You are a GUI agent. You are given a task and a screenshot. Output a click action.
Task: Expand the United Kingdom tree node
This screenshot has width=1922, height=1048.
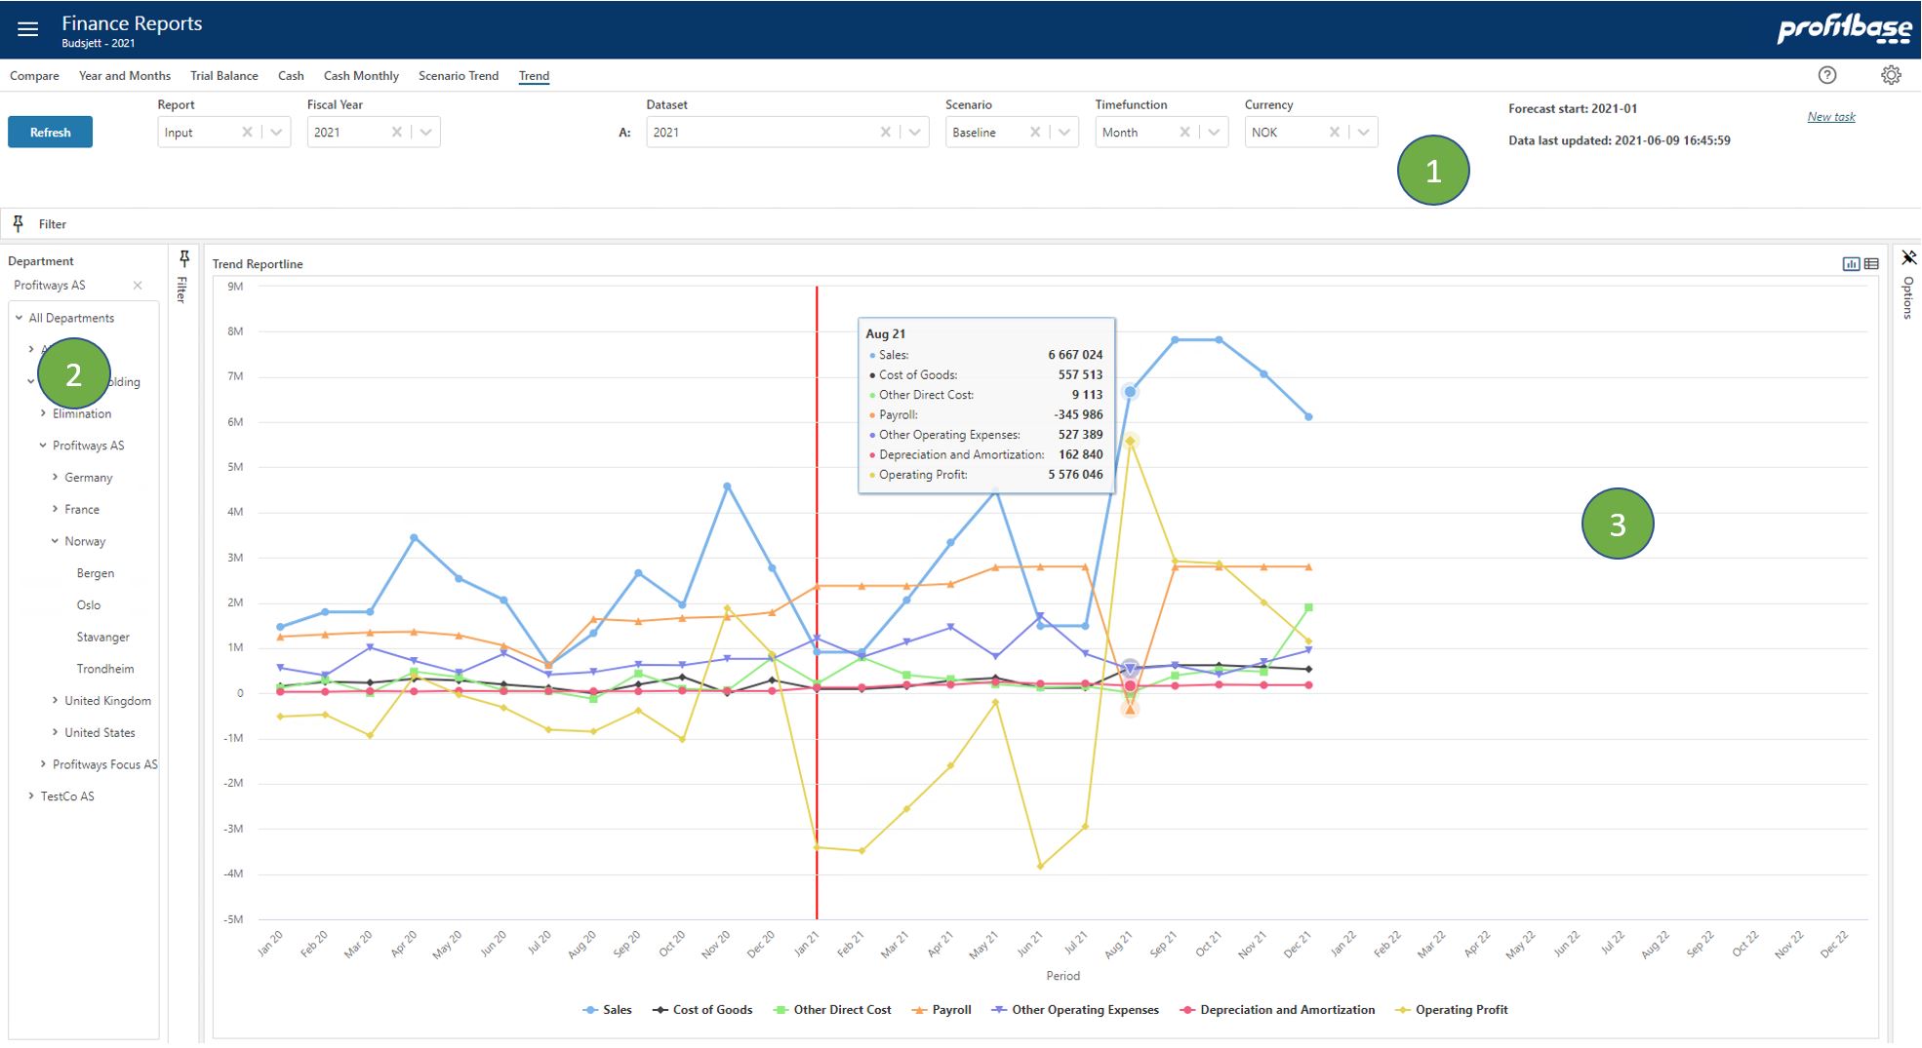point(55,701)
